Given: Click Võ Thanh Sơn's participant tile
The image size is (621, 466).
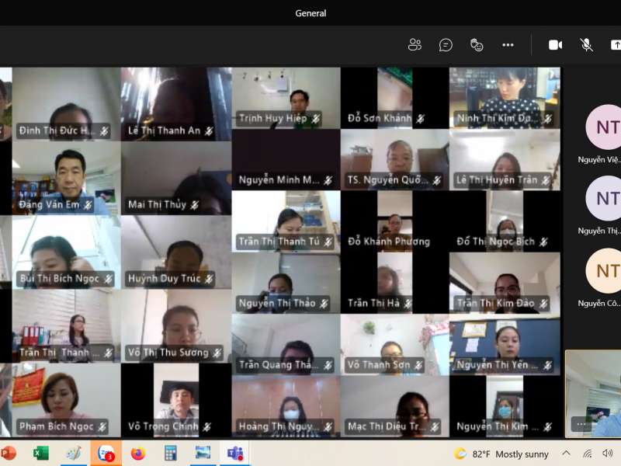Looking at the screenshot, I should (x=394, y=344).
